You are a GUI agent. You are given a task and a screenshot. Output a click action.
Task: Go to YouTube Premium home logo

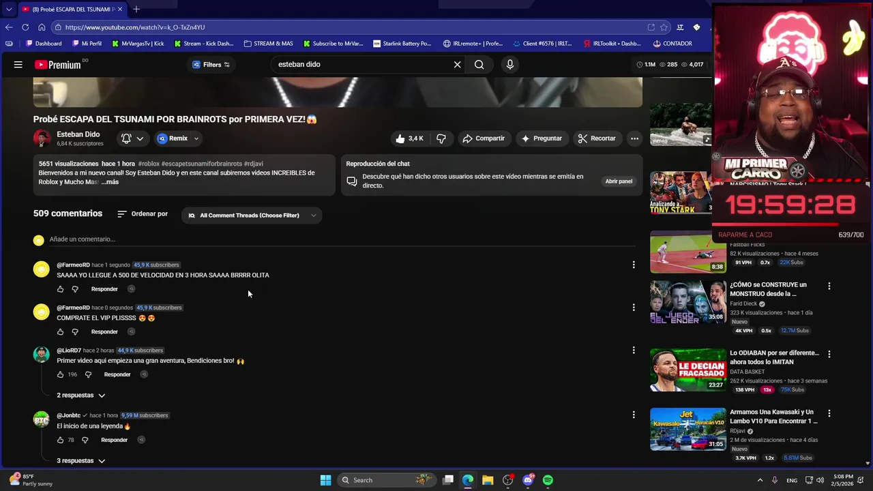click(58, 65)
